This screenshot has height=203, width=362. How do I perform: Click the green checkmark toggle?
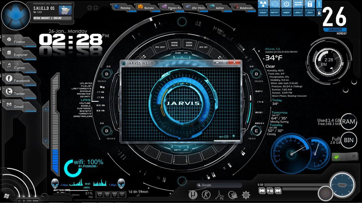[337, 157]
